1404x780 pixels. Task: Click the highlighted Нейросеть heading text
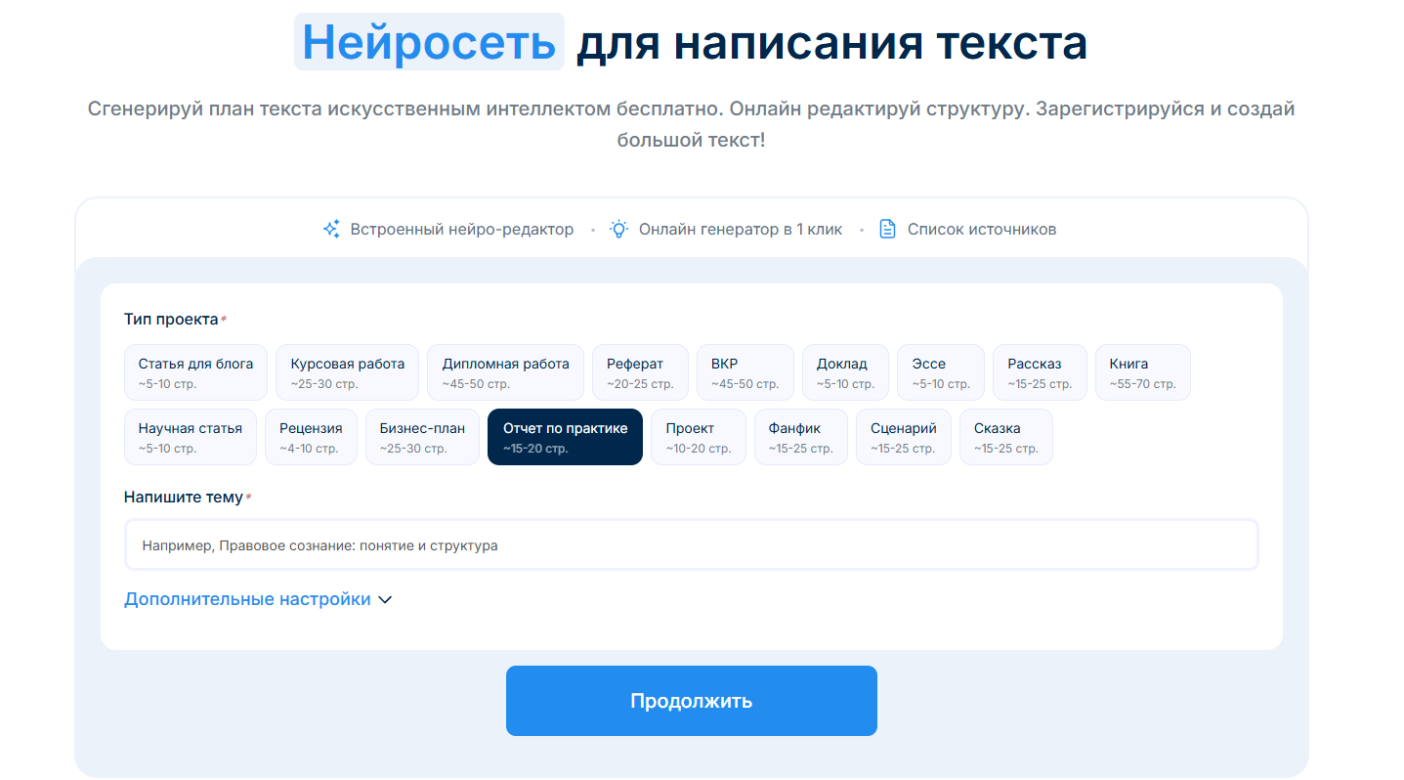tap(429, 41)
